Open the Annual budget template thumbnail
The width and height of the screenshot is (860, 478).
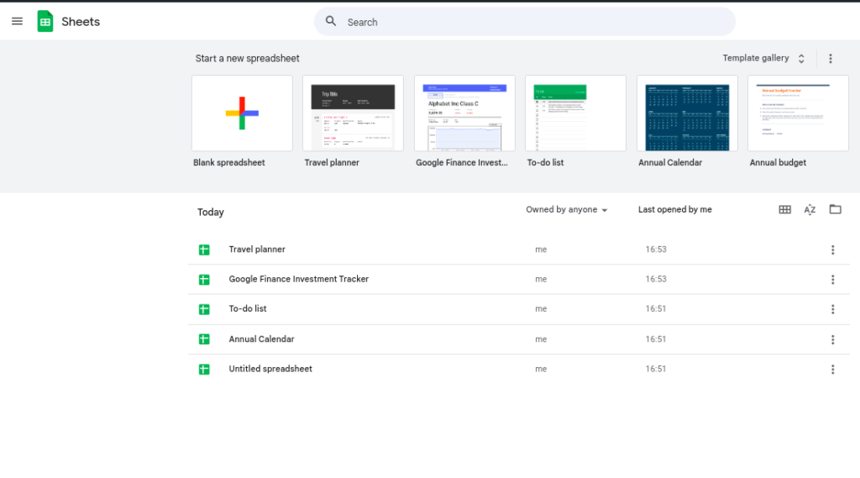[798, 113]
